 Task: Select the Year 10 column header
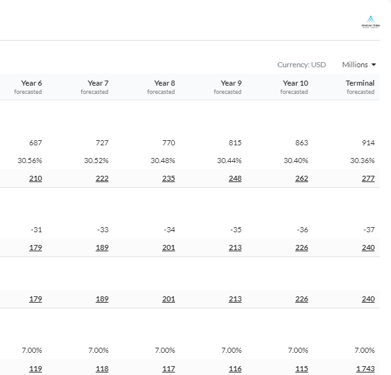point(295,87)
